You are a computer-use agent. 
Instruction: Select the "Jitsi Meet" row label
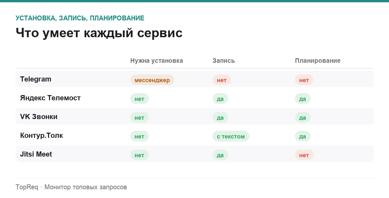(36, 154)
